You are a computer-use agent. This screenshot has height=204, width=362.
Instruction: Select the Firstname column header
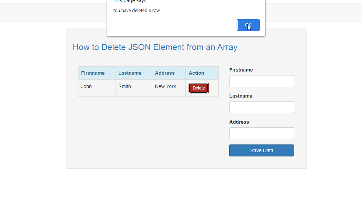tap(93, 73)
